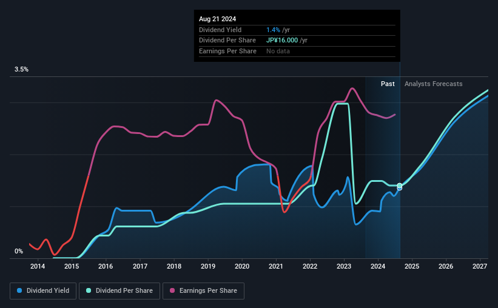The width and height of the screenshot is (498, 308).
Task: Click the Dividend Yield 1.4% tooltip value
Action: [273, 30]
